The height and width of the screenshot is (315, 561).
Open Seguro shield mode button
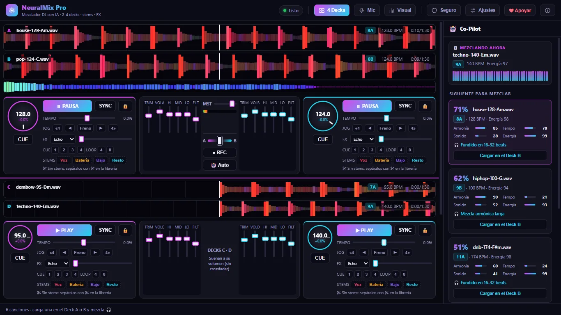click(444, 11)
